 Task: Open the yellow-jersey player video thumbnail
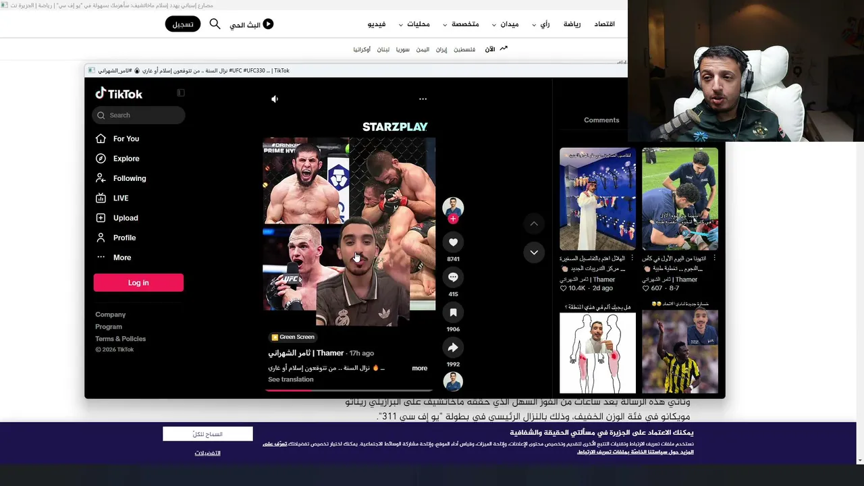680,348
